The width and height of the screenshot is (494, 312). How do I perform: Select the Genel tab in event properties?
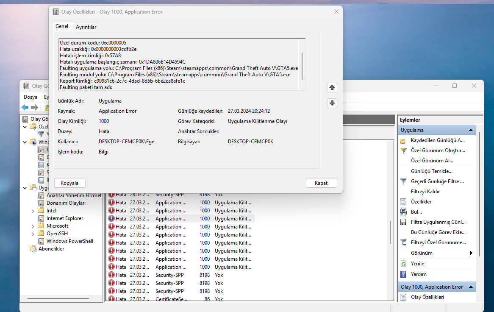point(62,26)
